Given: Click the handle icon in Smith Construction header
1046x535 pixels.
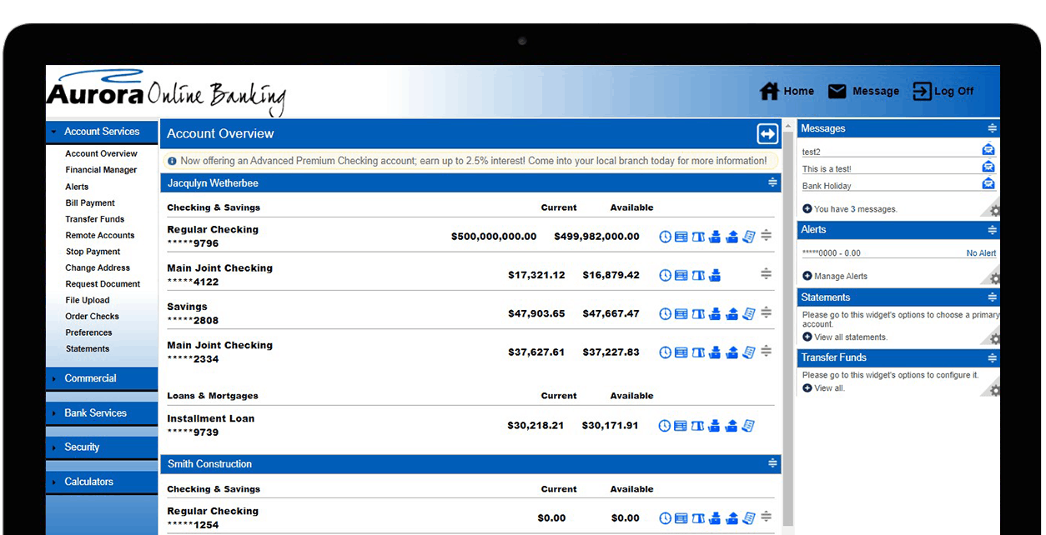Looking at the screenshot, I should point(772,464).
